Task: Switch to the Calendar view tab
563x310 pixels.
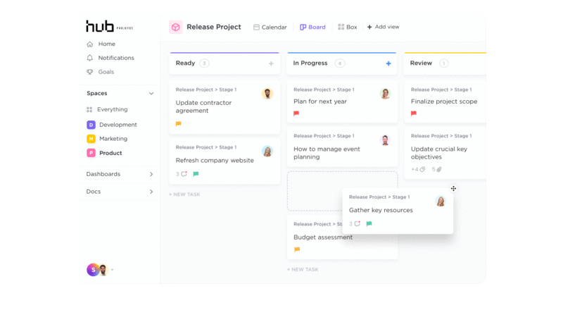Action: tap(270, 27)
